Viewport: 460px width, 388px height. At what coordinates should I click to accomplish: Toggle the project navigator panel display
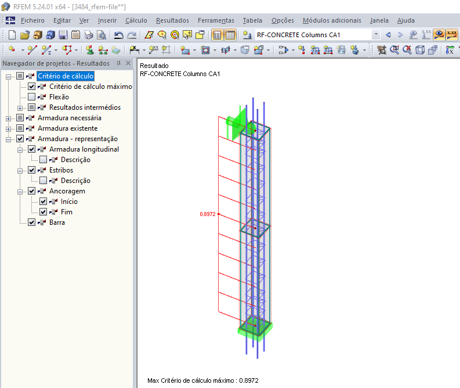click(218, 35)
